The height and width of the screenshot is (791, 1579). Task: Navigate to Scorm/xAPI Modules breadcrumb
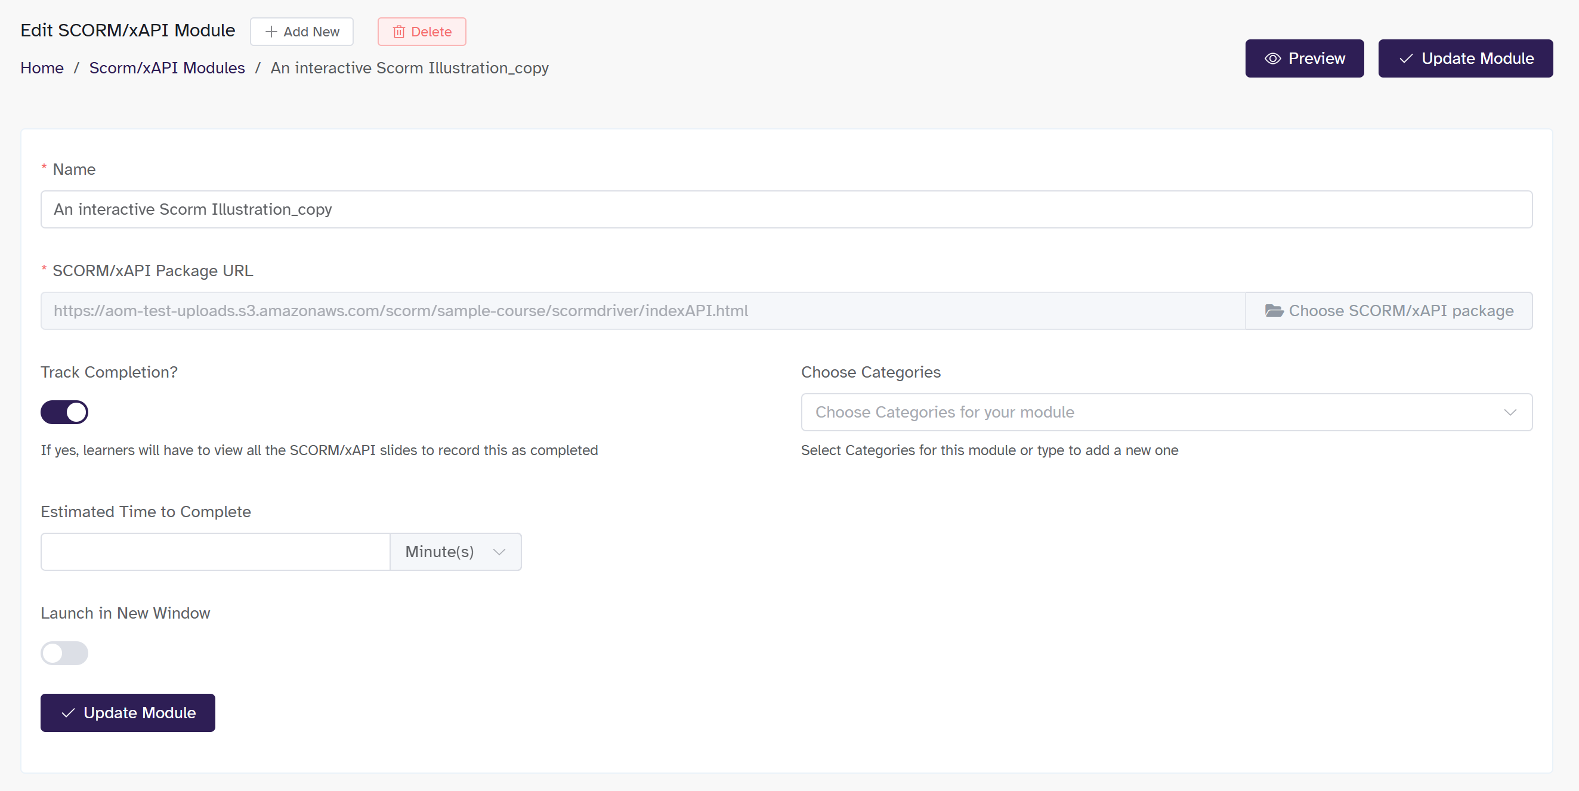(166, 68)
